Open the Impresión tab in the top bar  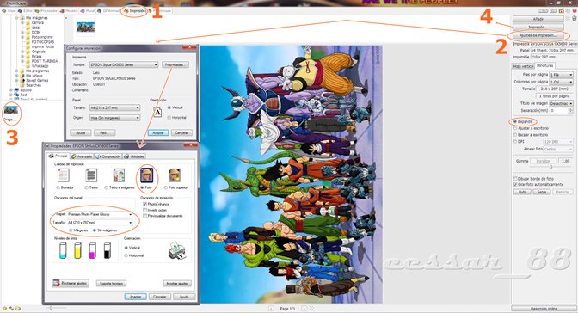click(135, 11)
